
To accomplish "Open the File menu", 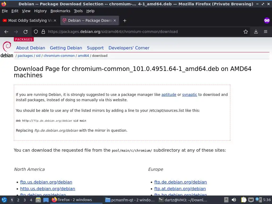I will 5,11.
